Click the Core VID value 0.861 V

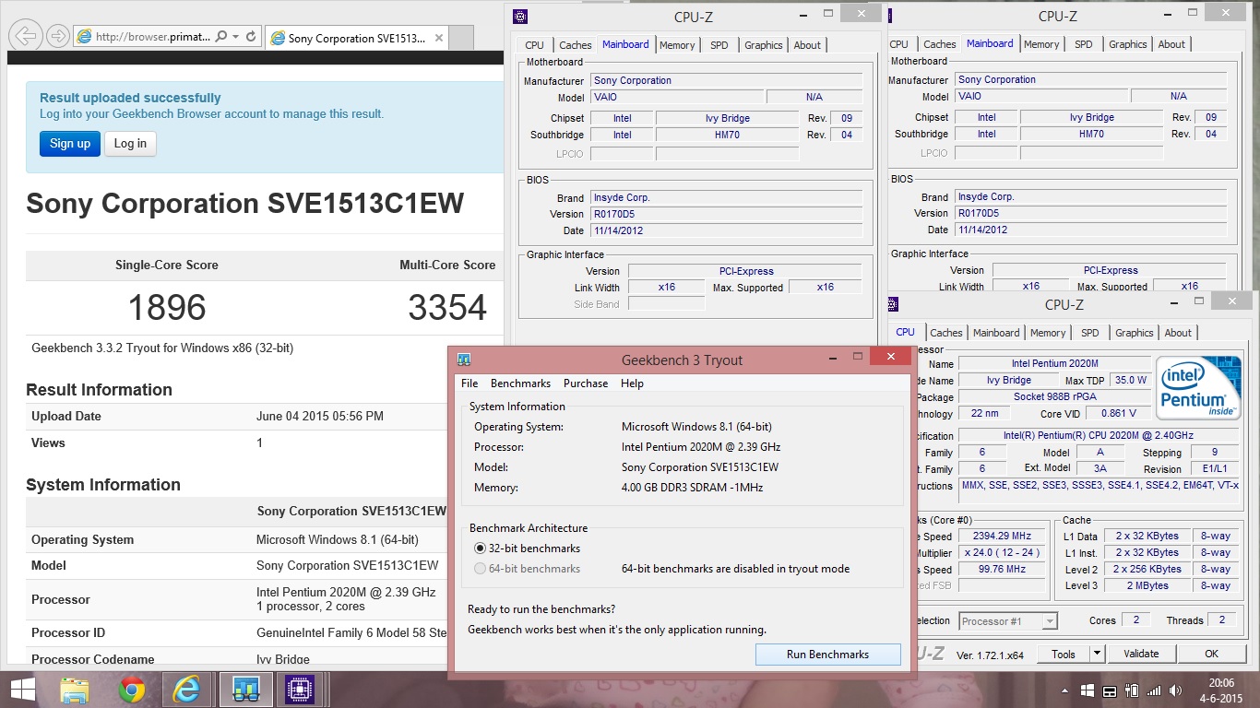coord(1118,413)
